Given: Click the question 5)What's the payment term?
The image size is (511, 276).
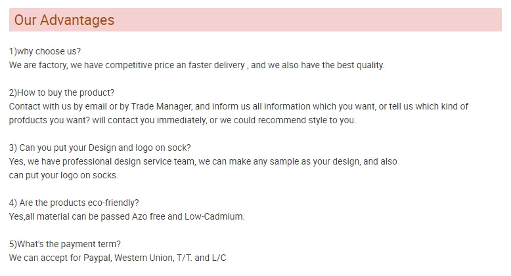Looking at the screenshot, I should (x=65, y=244).
